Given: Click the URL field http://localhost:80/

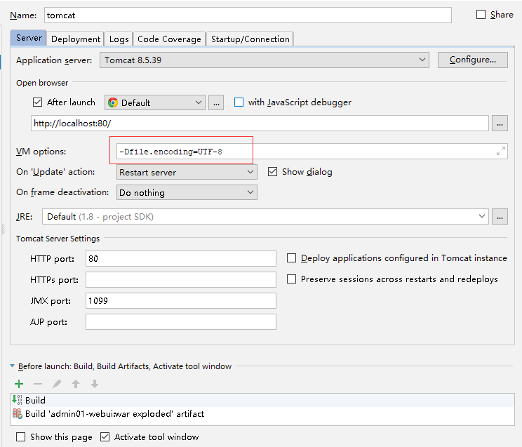Looking at the screenshot, I should (260, 124).
